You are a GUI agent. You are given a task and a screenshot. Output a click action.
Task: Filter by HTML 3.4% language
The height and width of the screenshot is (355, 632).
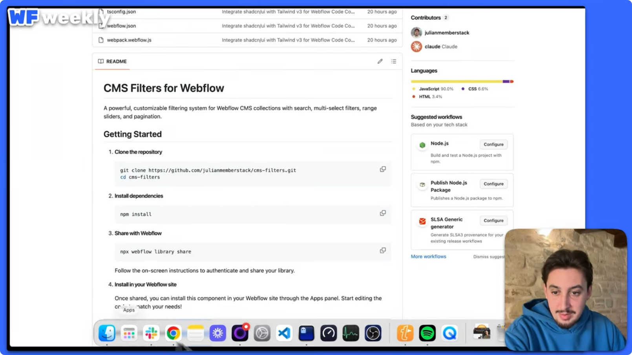pos(427,97)
